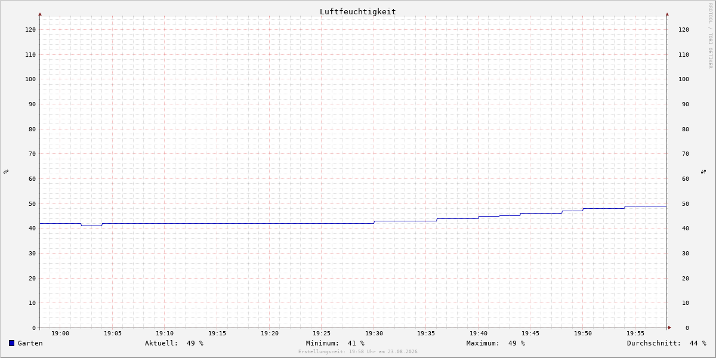Viewport: 716px width, 358px height.
Task: Click the Erstellungszeit timestamp footer text
Action: [358, 351]
